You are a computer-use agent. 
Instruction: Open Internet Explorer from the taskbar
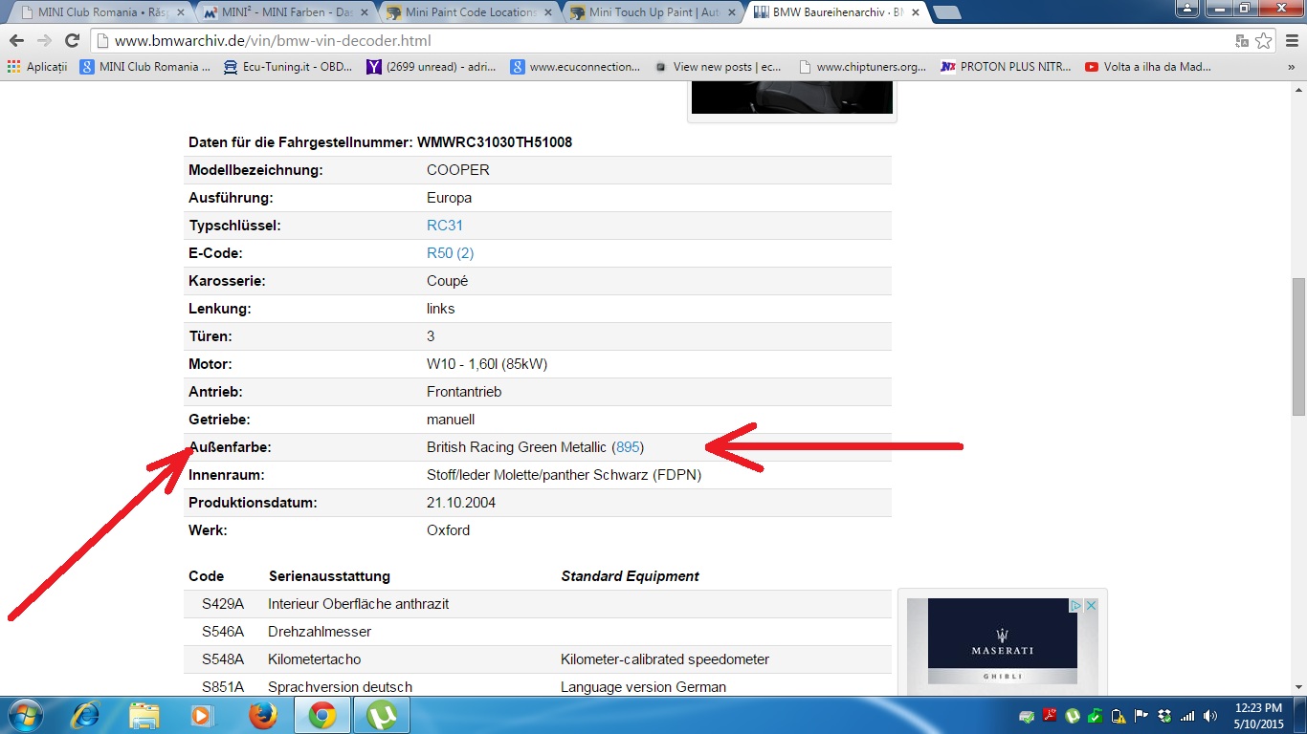pyautogui.click(x=86, y=715)
